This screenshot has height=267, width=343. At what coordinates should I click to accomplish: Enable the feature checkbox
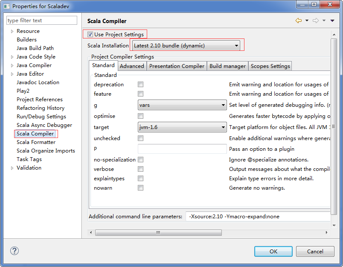click(x=140, y=94)
